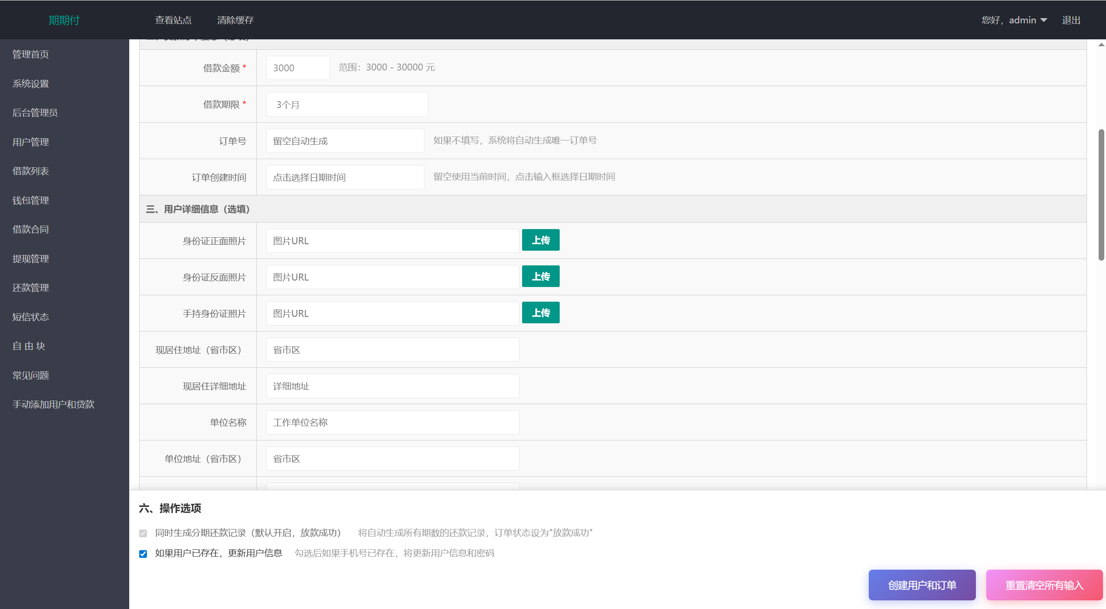Open 查看站点 in the top bar
Viewport: 1106px width, 609px height.
[173, 20]
